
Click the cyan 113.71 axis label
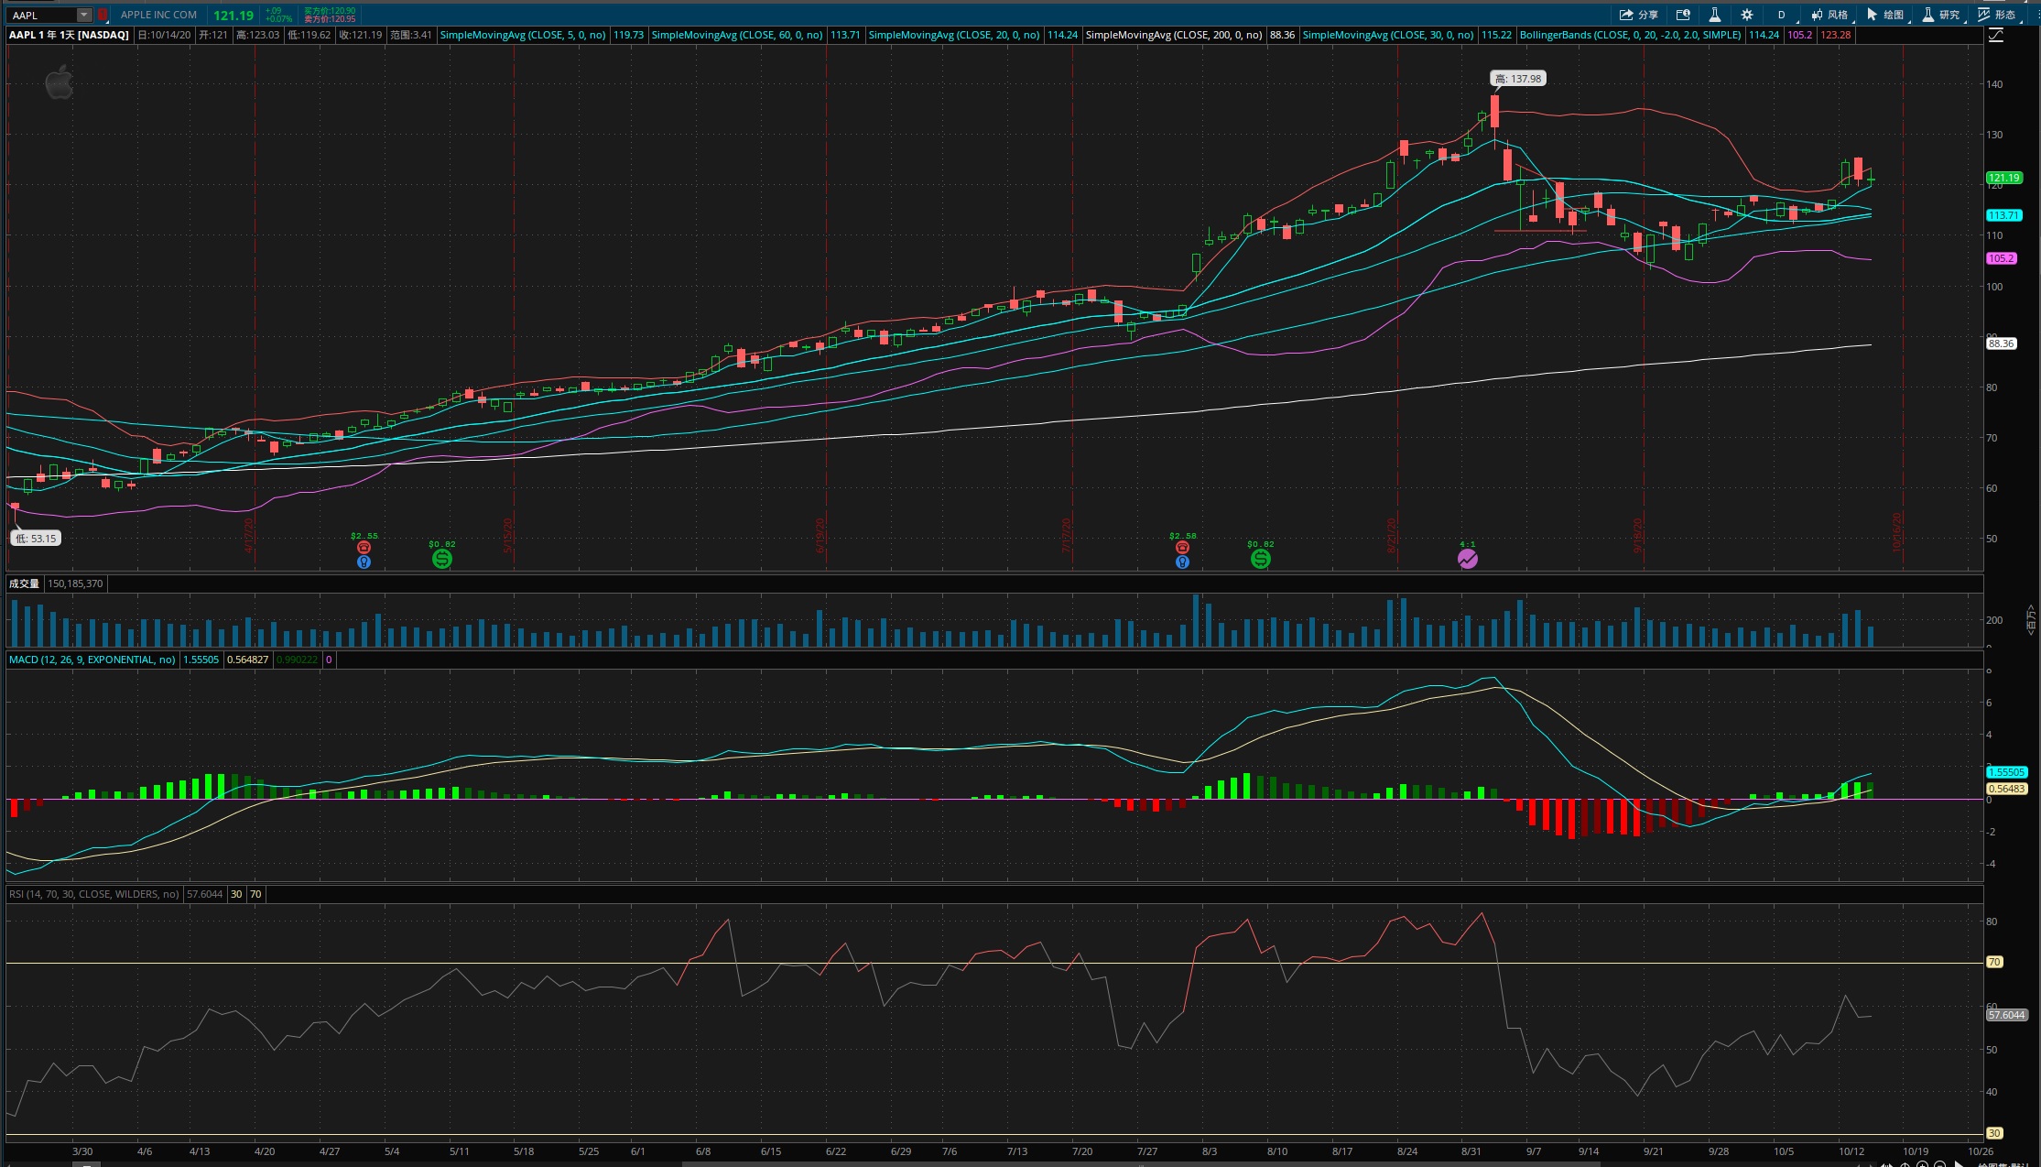(2003, 215)
